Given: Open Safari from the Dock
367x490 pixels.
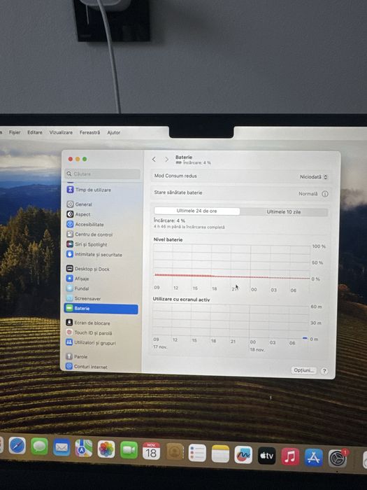Looking at the screenshot, I should tap(17, 445).
